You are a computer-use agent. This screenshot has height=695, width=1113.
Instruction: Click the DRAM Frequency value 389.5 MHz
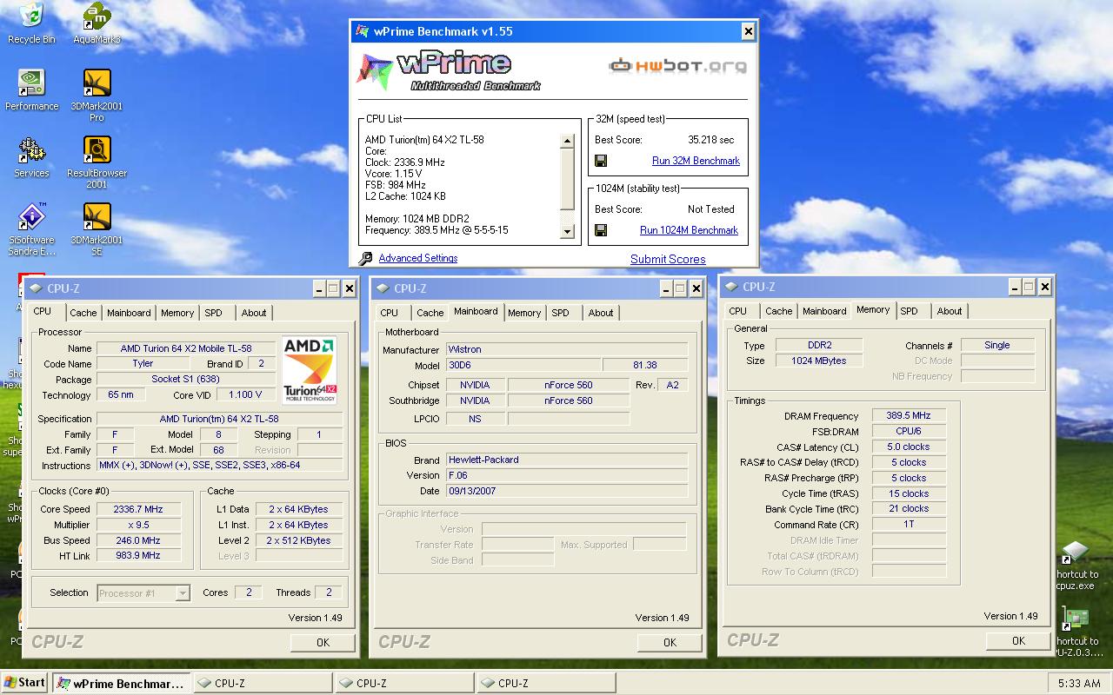pos(909,416)
